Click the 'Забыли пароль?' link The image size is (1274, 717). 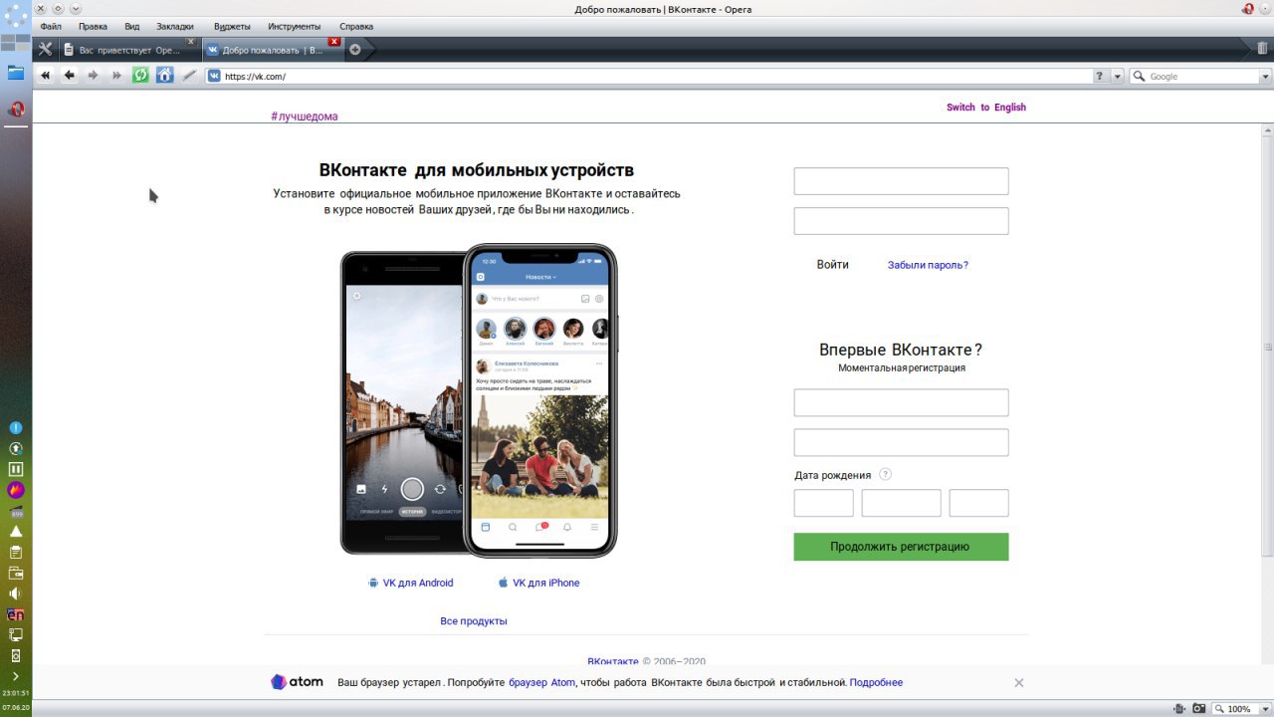pos(928,265)
